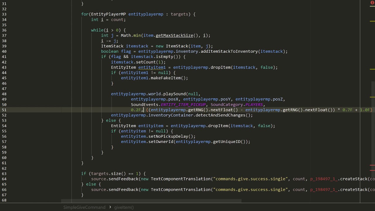375x211 pixels.
Task: Click line number 68 in the gutter
Action: (4, 200)
